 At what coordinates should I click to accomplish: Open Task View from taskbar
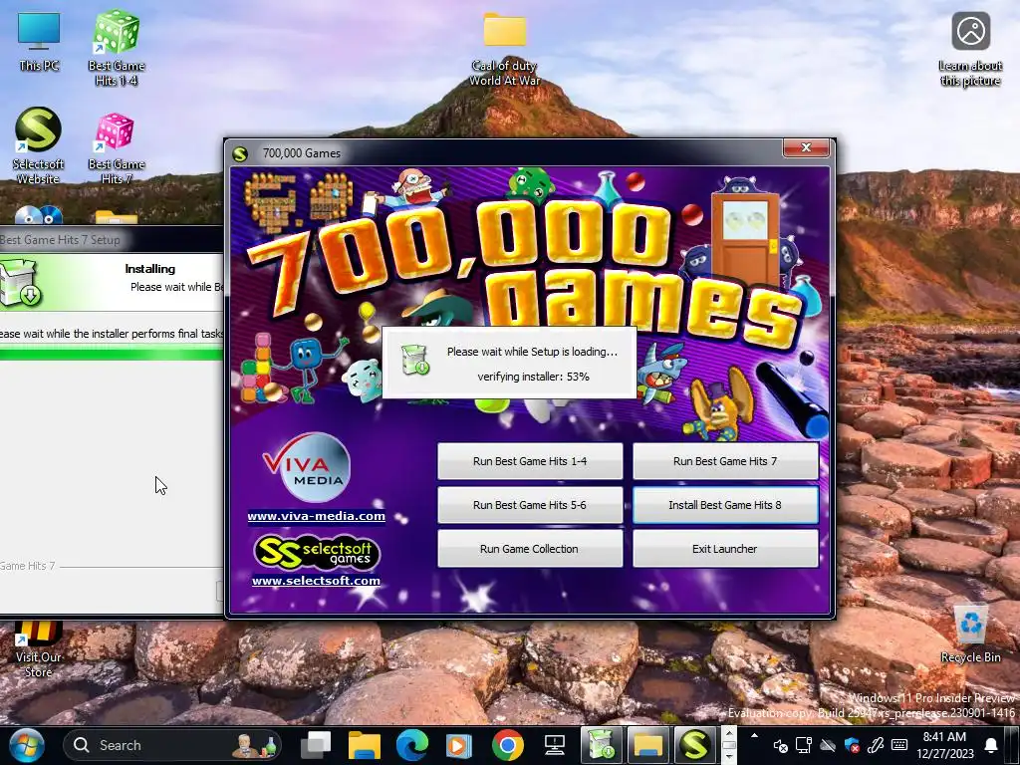coord(316,745)
